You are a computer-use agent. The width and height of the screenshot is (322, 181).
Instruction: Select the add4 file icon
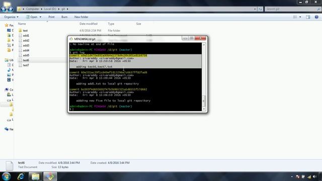coord(20,50)
